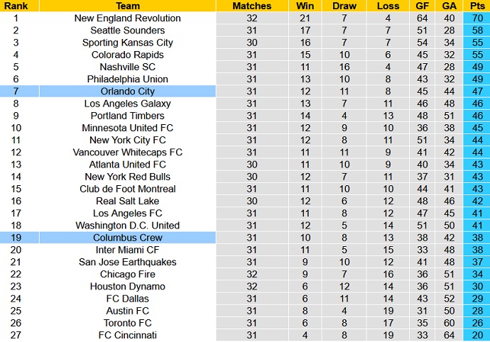Image resolution: width=490 pixels, height=342 pixels.
Task: Click New England Revolution team name
Action: click(127, 18)
